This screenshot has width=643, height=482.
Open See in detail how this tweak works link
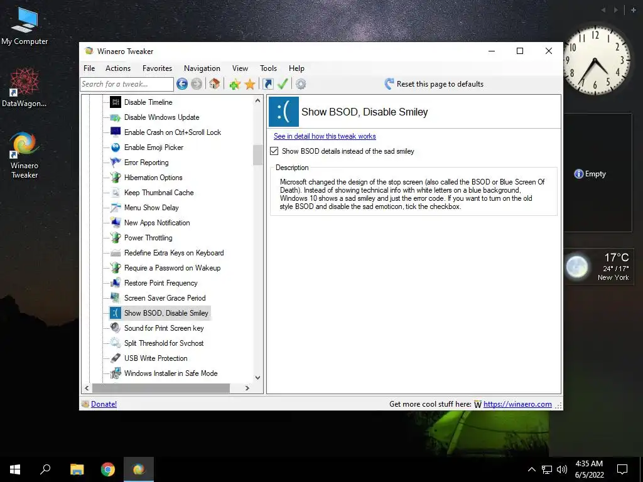point(325,136)
